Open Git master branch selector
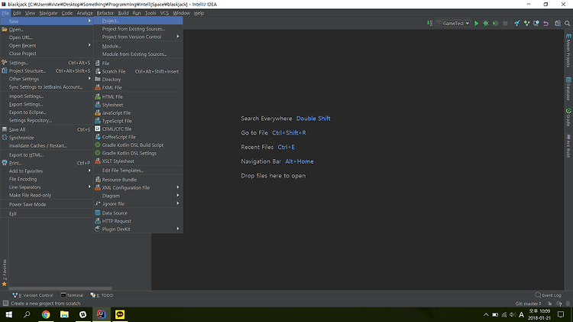The width and height of the screenshot is (573, 322). pos(528,304)
